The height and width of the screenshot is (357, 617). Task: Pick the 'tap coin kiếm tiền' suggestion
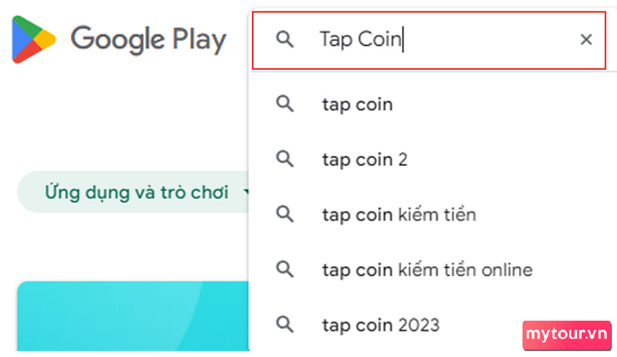(x=399, y=215)
